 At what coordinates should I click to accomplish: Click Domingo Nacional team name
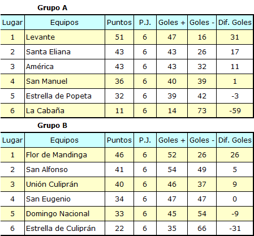[x=58, y=214]
